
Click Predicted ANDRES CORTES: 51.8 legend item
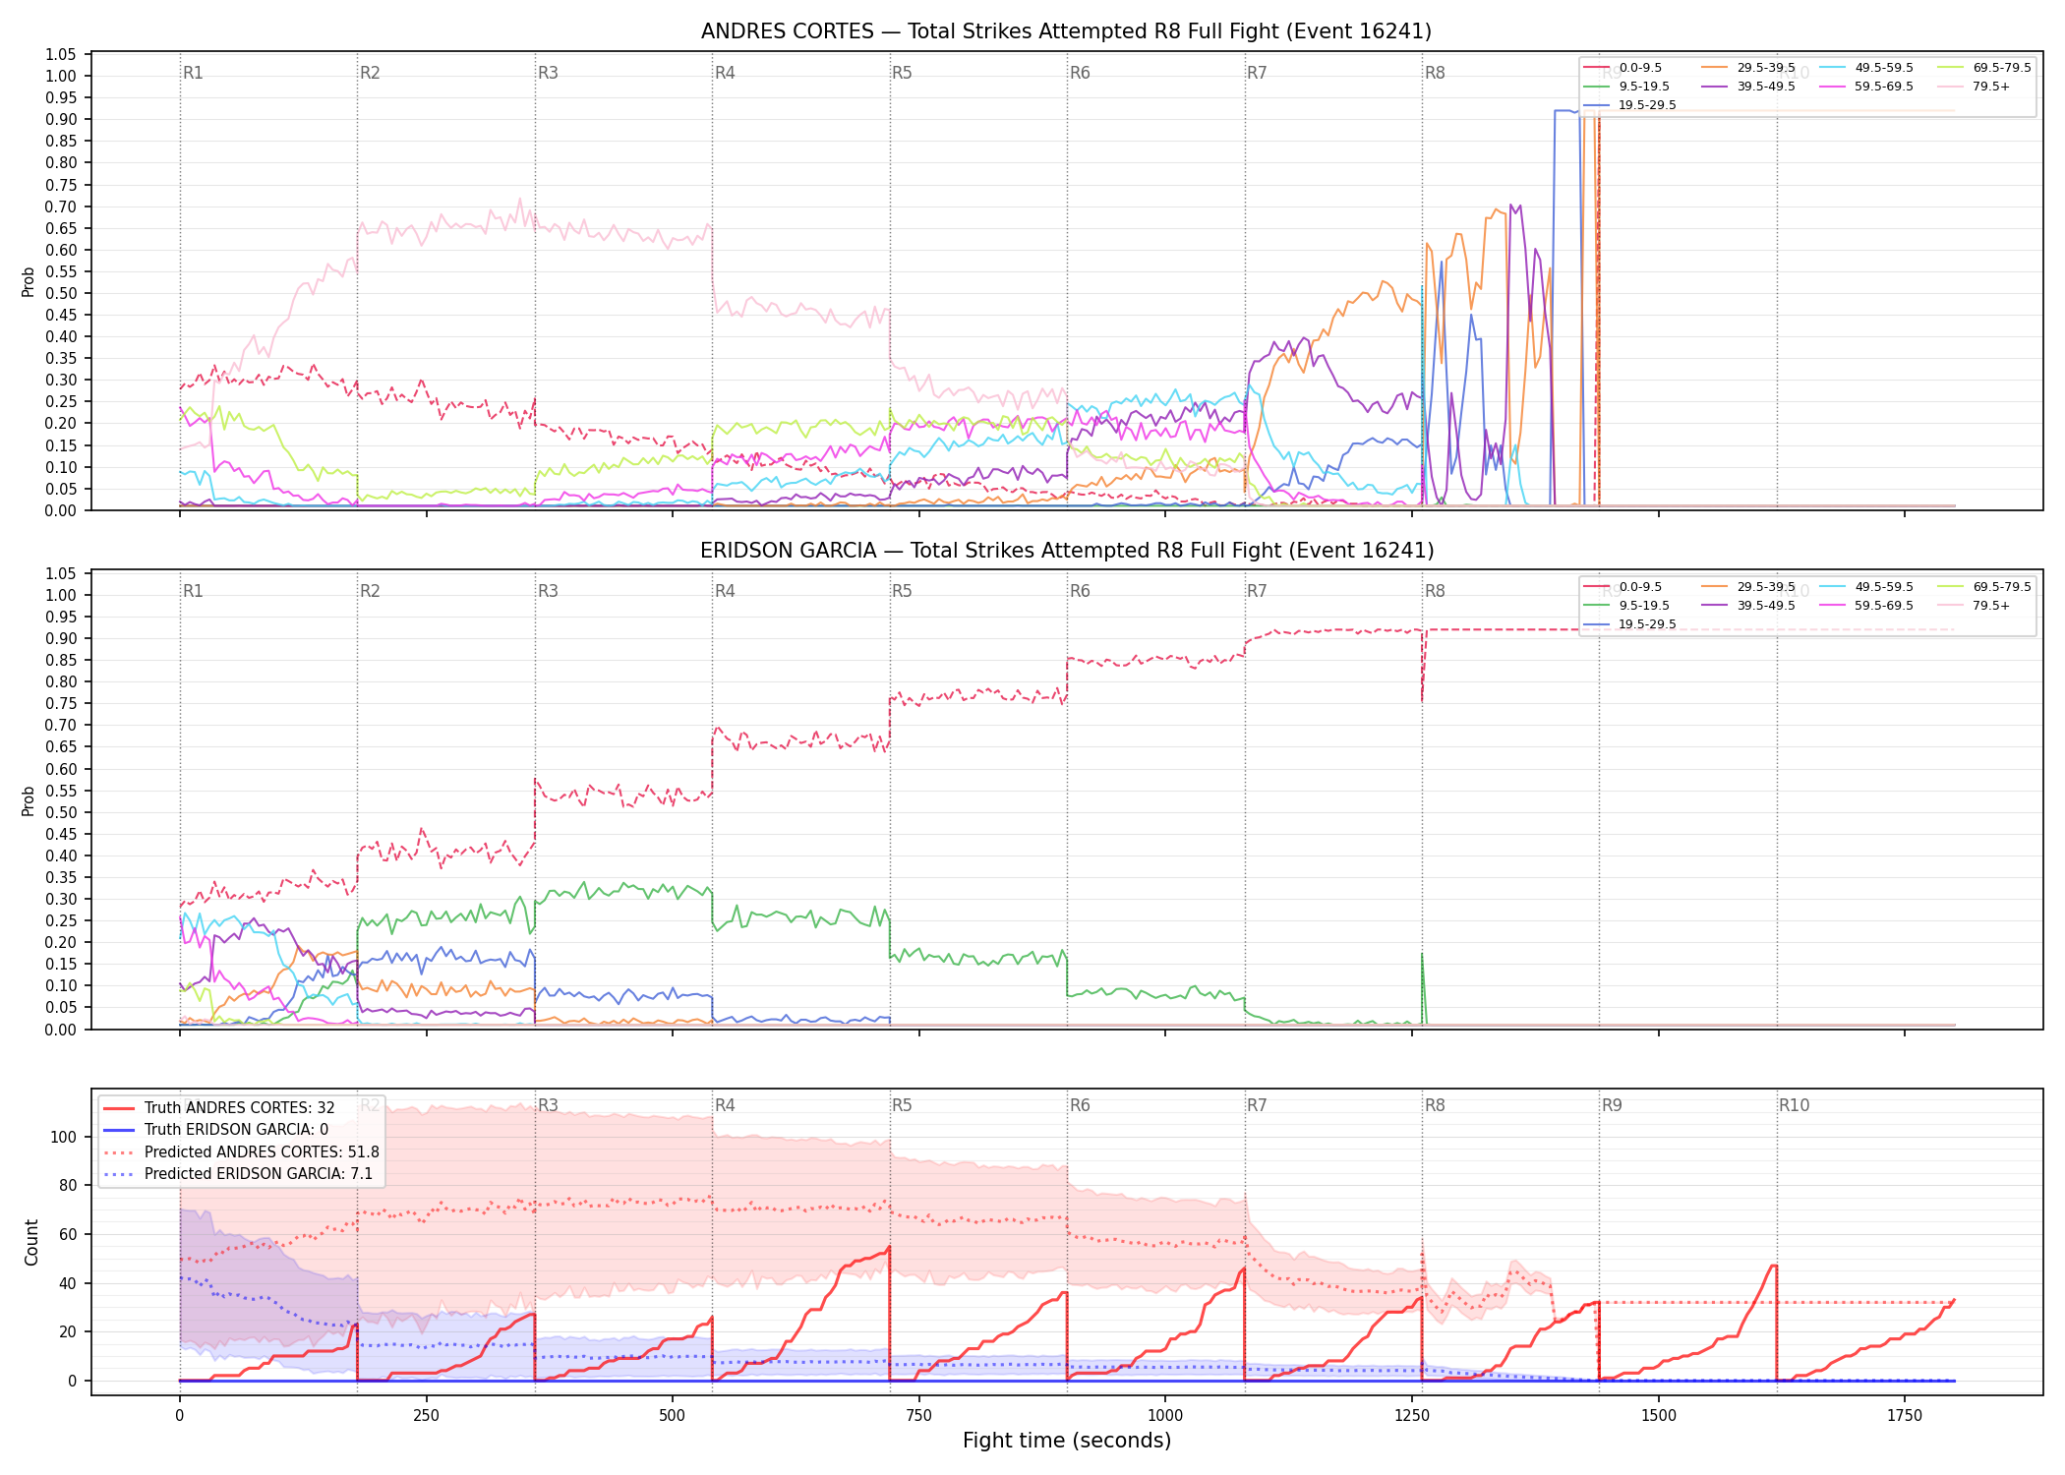point(241,1152)
